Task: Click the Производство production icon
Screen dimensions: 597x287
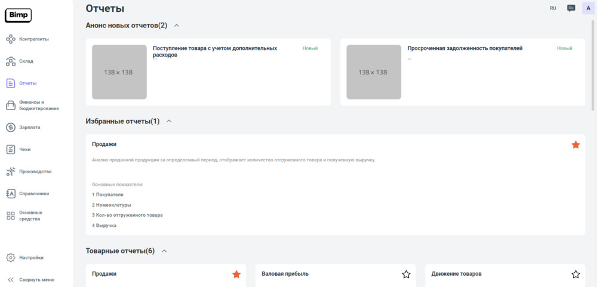Action: pyautogui.click(x=11, y=171)
